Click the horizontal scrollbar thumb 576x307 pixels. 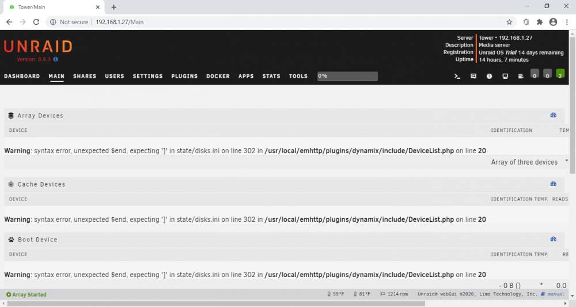(216, 304)
